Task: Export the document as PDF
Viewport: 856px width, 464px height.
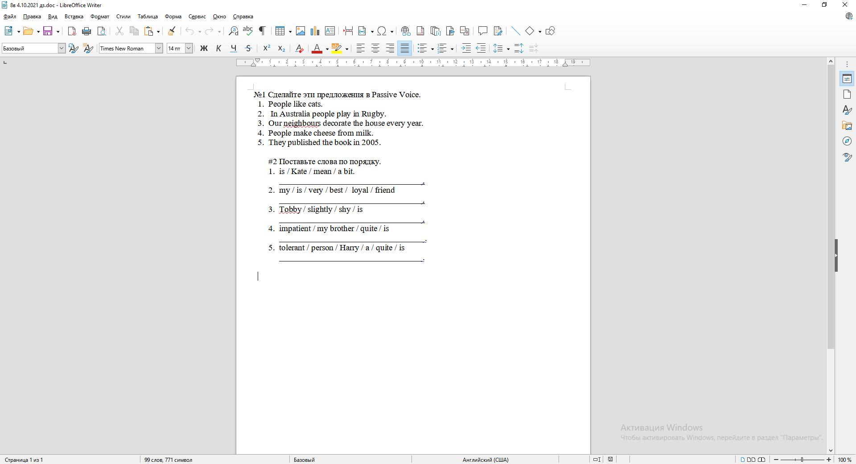Action: 72,31
